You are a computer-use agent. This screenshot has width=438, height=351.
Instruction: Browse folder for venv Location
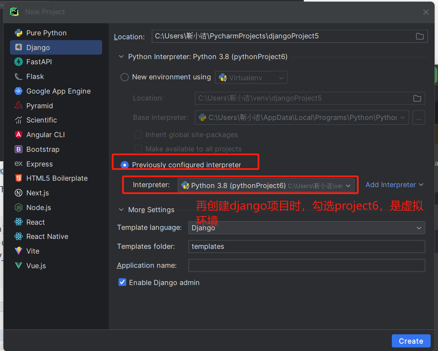[417, 98]
